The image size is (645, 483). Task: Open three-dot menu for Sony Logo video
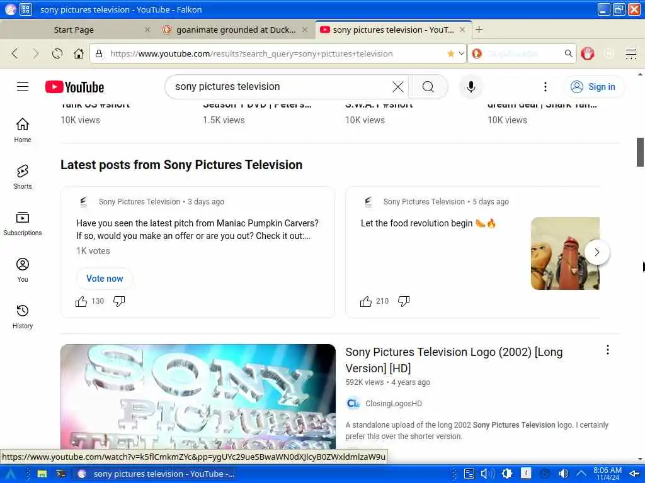pyautogui.click(x=608, y=350)
